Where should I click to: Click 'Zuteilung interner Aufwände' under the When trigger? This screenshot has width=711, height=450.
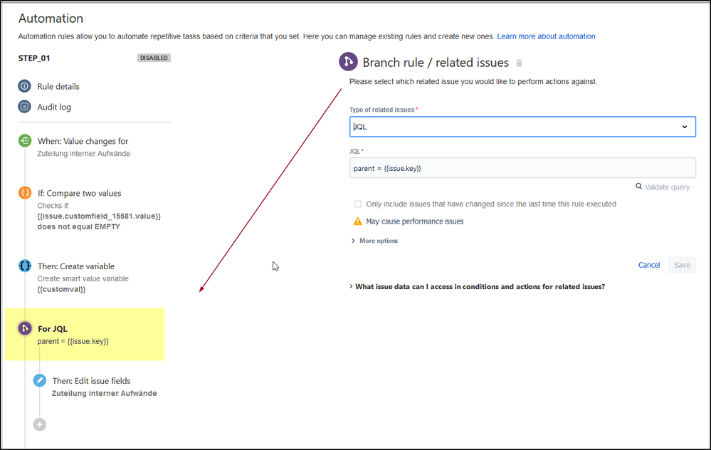pyautogui.click(x=83, y=154)
